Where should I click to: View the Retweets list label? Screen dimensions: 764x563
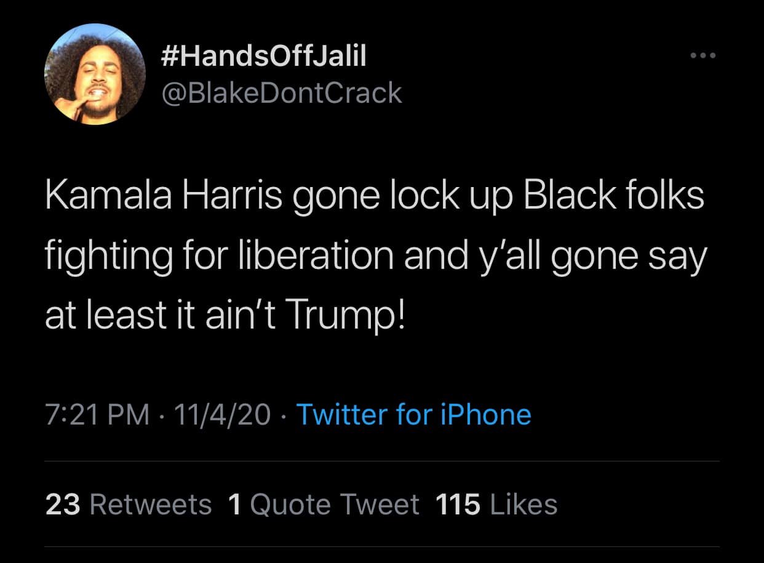[151, 505]
